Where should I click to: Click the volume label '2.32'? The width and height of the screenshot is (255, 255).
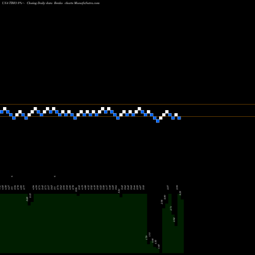(174, 220)
